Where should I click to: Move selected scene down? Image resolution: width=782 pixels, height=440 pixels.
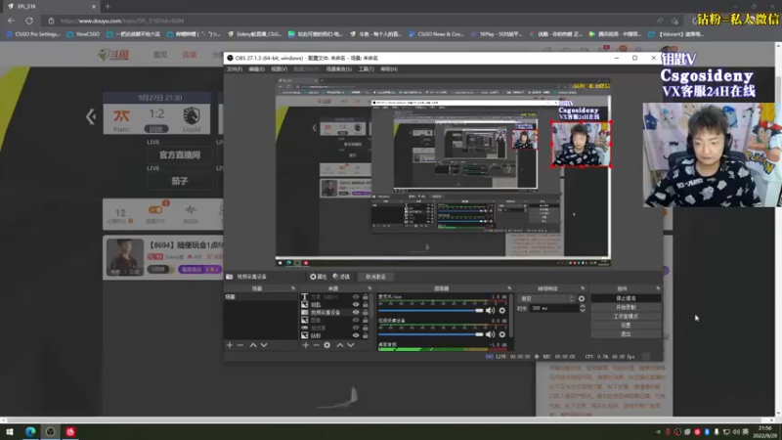(x=264, y=345)
